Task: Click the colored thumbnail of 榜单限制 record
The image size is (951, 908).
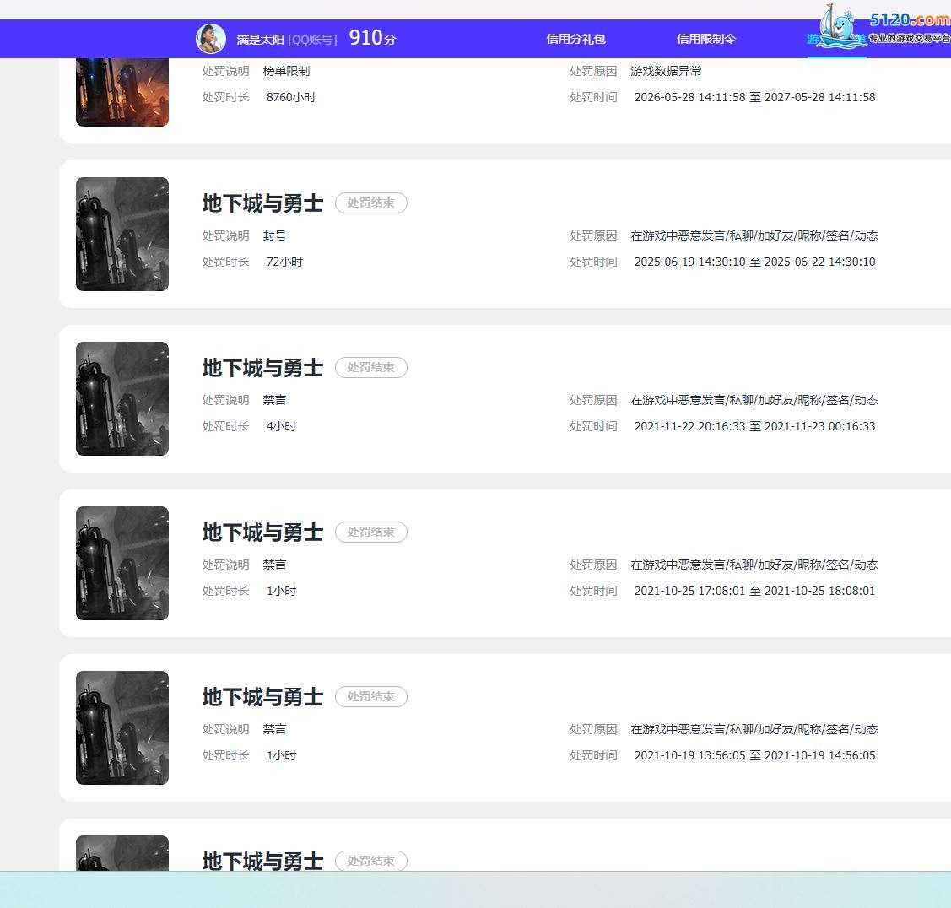Action: (x=122, y=92)
